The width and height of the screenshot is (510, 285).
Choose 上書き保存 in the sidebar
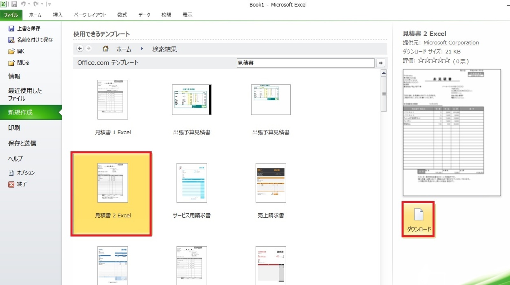coord(25,28)
